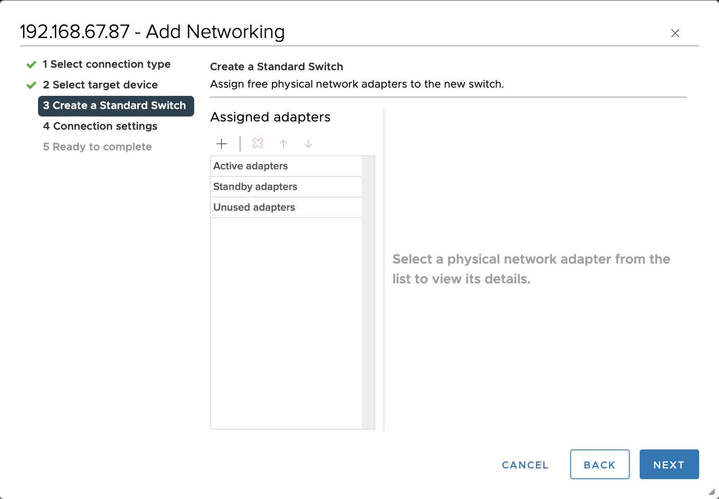Click the Cancel button

click(x=525, y=465)
